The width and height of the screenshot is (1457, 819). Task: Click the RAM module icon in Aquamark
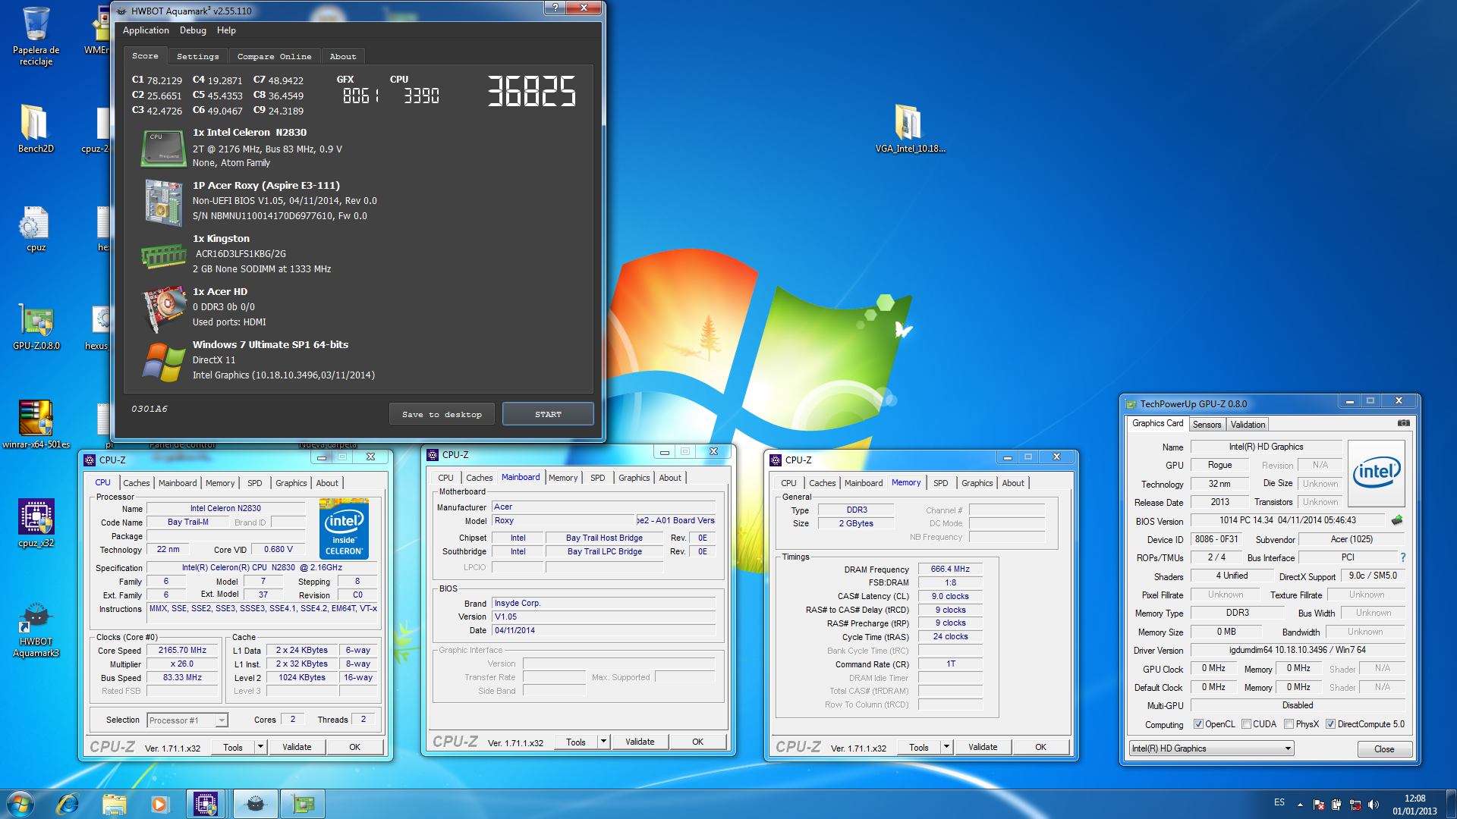click(163, 256)
